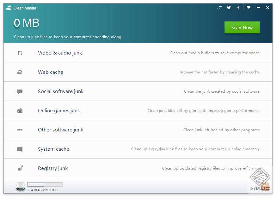Click 'Clean up junk files to keep' tagline
Viewport: 276px width, 197px height.
point(68,37)
